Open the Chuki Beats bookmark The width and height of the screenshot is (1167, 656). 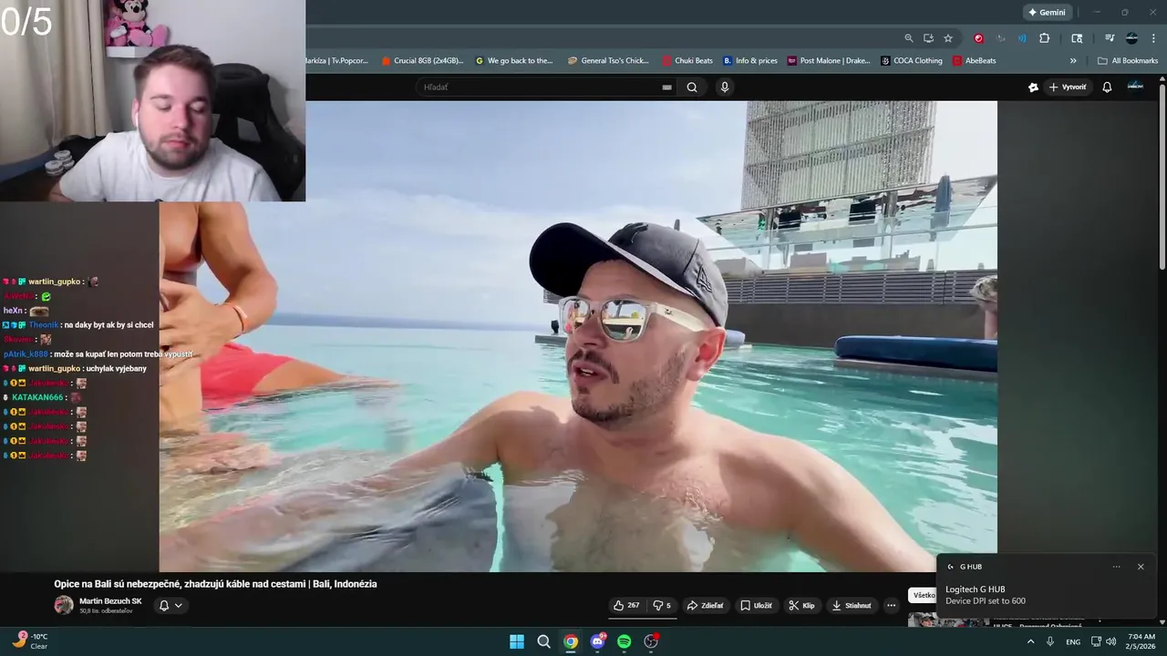pyautogui.click(x=687, y=61)
